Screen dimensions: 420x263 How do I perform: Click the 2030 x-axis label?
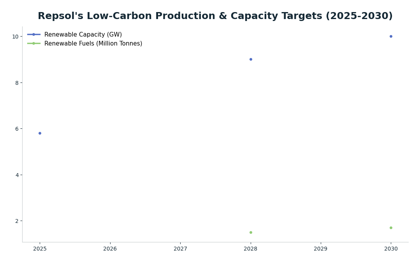[391, 249]
